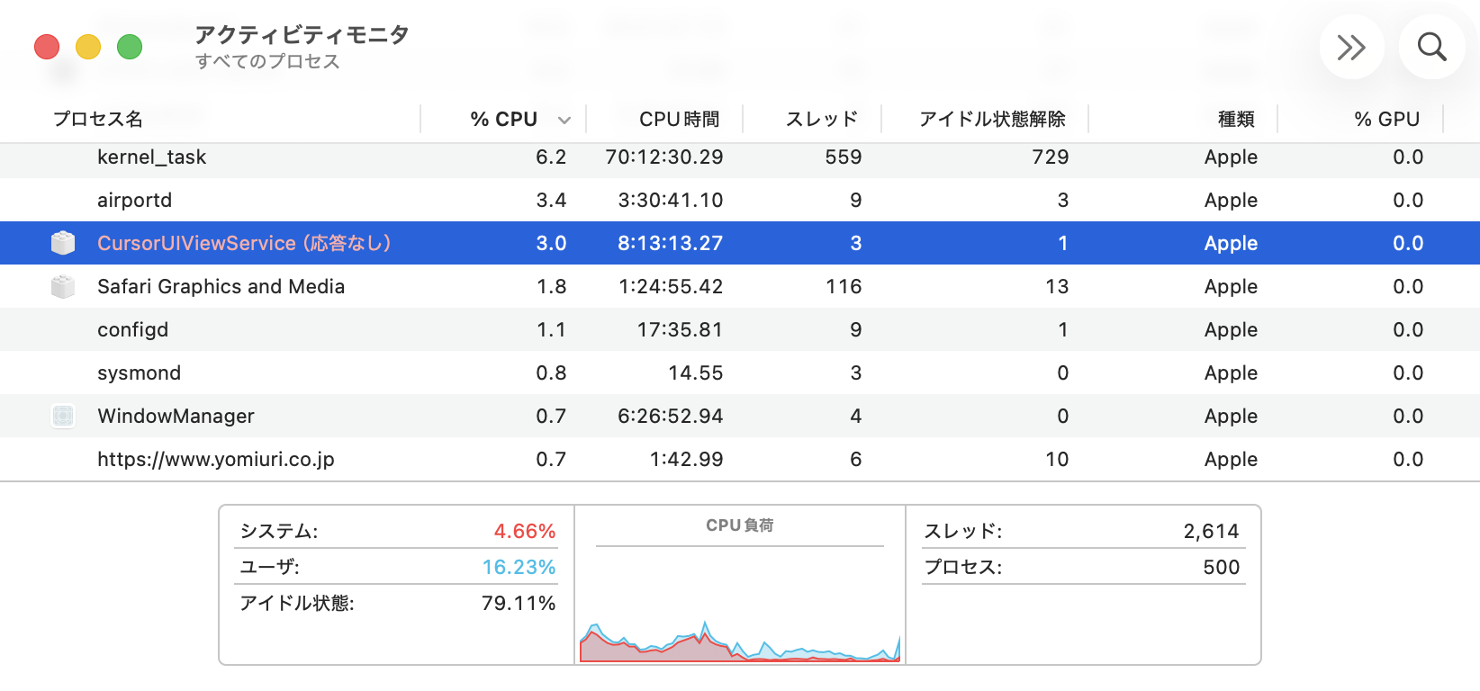The width and height of the screenshot is (1480, 691).
Task: Select CursorUIViewService (応答なし) process name
Action: 244,243
